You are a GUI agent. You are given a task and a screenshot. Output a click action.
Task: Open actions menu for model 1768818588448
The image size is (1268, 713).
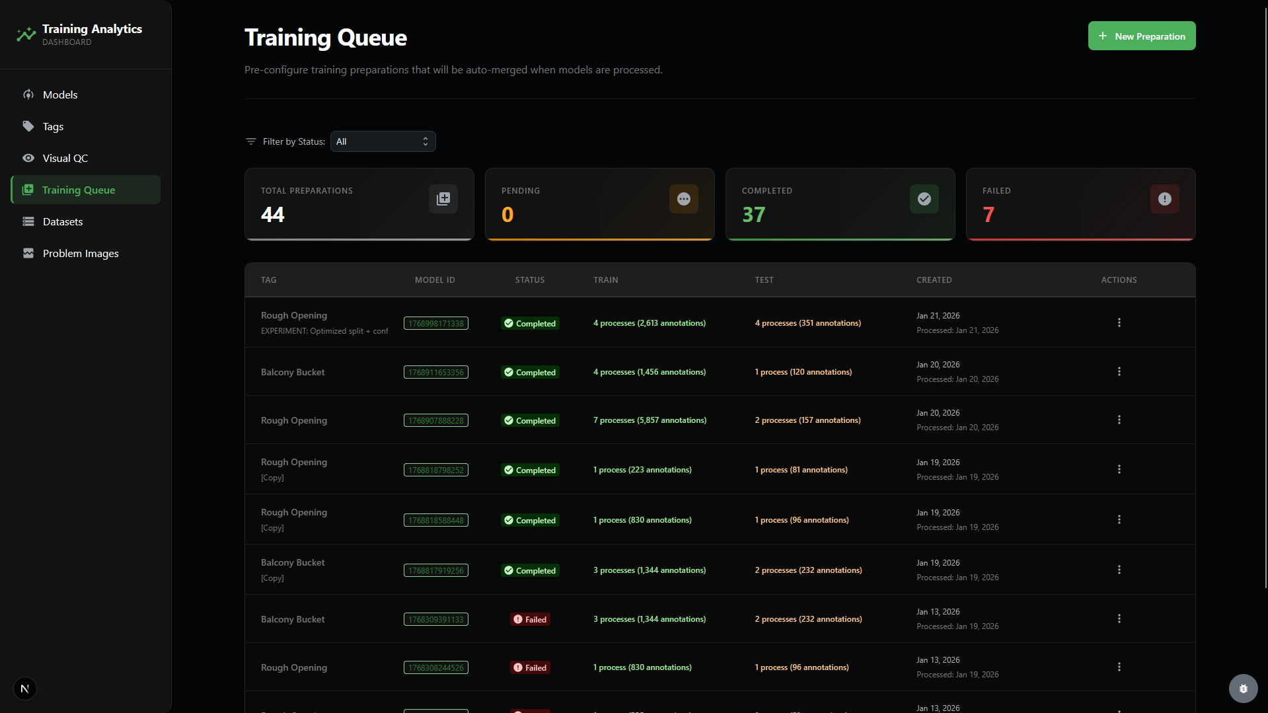1119,519
